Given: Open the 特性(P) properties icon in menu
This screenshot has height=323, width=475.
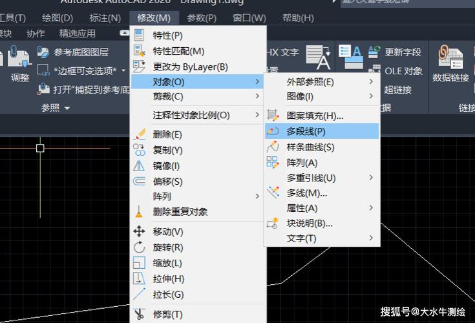Looking at the screenshot, I should pyautogui.click(x=139, y=35).
